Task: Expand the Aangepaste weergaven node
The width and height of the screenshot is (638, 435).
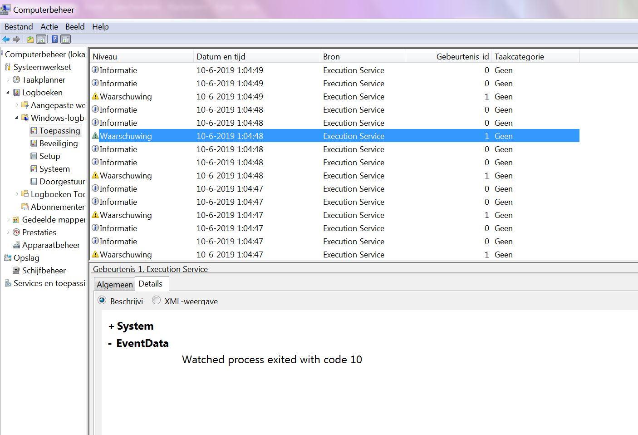Action: (x=17, y=105)
